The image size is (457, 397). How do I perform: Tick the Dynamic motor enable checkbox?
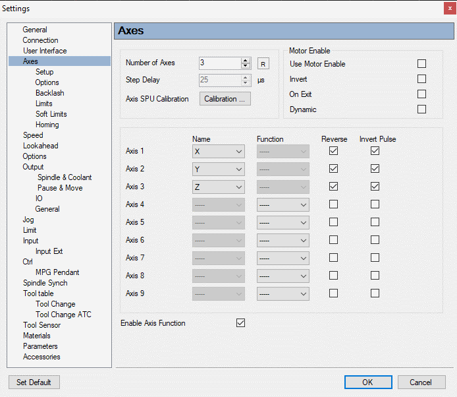[x=421, y=109]
